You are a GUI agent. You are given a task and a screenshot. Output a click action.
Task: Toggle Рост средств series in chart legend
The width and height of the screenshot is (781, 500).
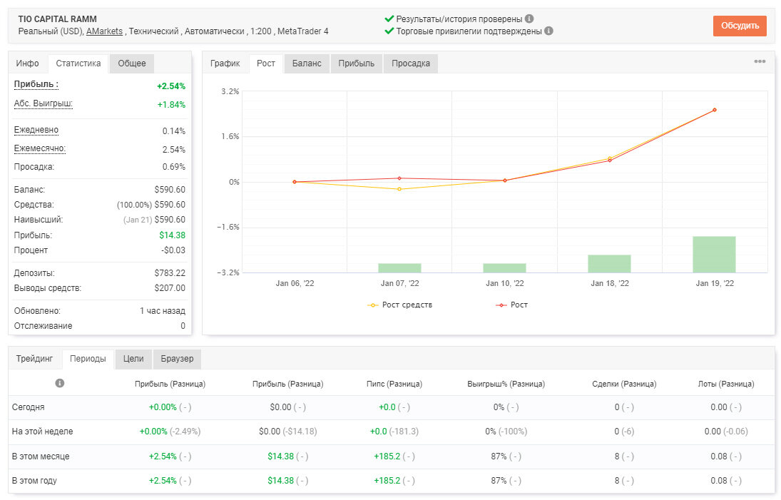tap(400, 305)
